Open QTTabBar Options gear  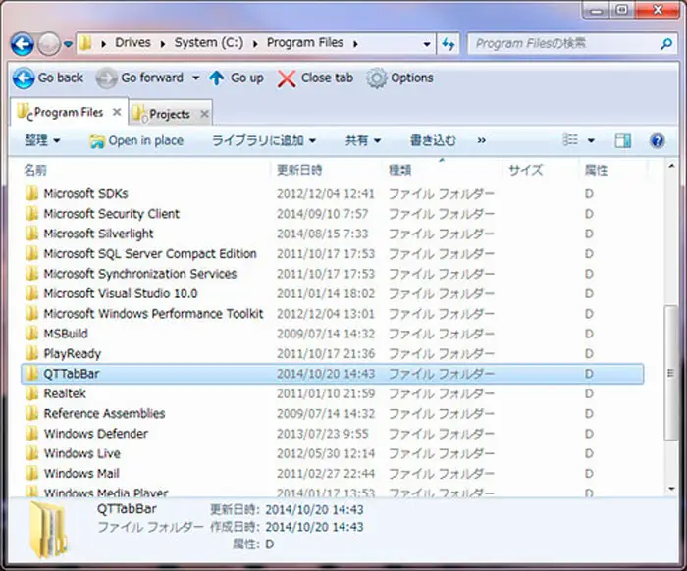coord(400,78)
